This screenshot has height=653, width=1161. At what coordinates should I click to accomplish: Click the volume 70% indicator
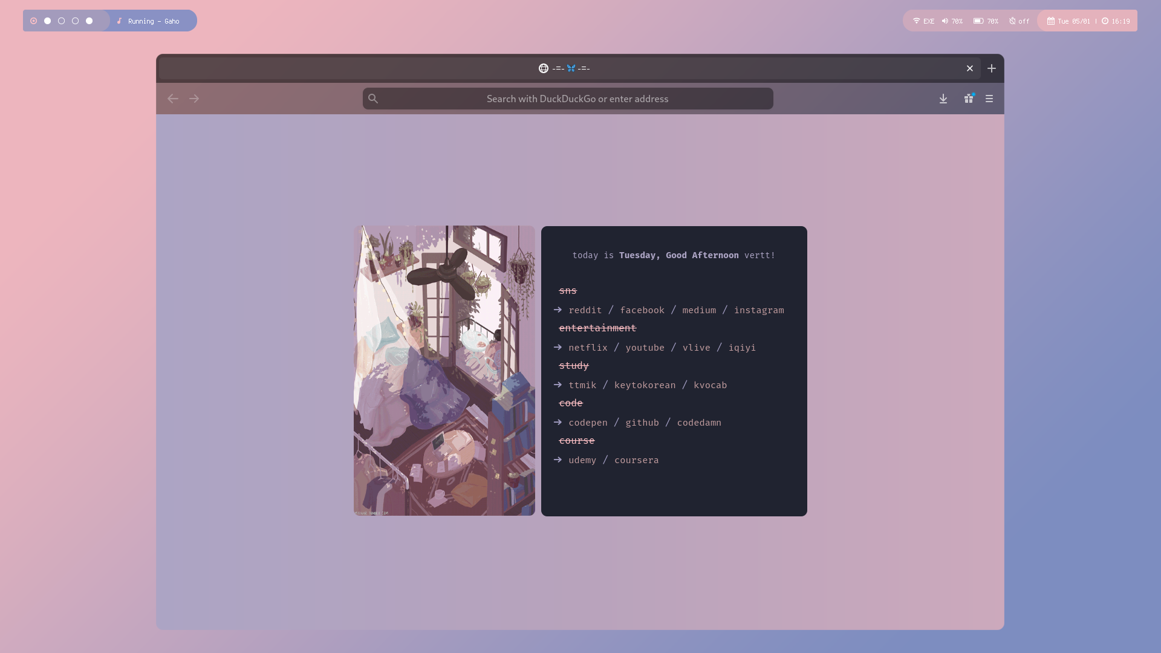[952, 21]
